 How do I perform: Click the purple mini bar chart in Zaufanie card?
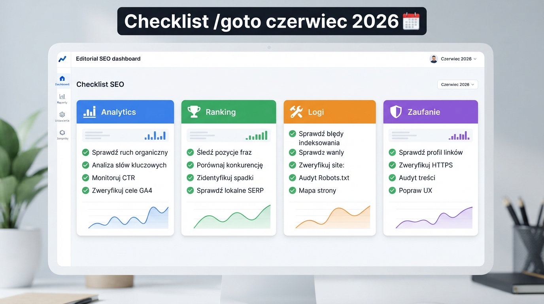point(459,135)
